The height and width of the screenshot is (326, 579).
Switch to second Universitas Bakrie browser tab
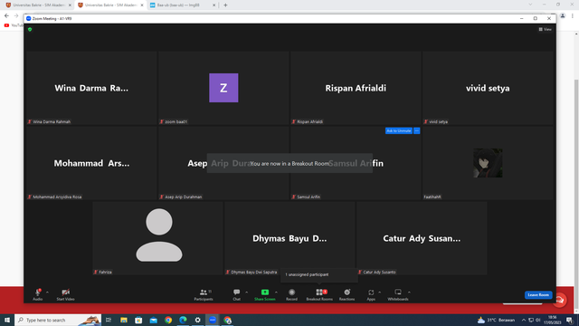click(110, 5)
